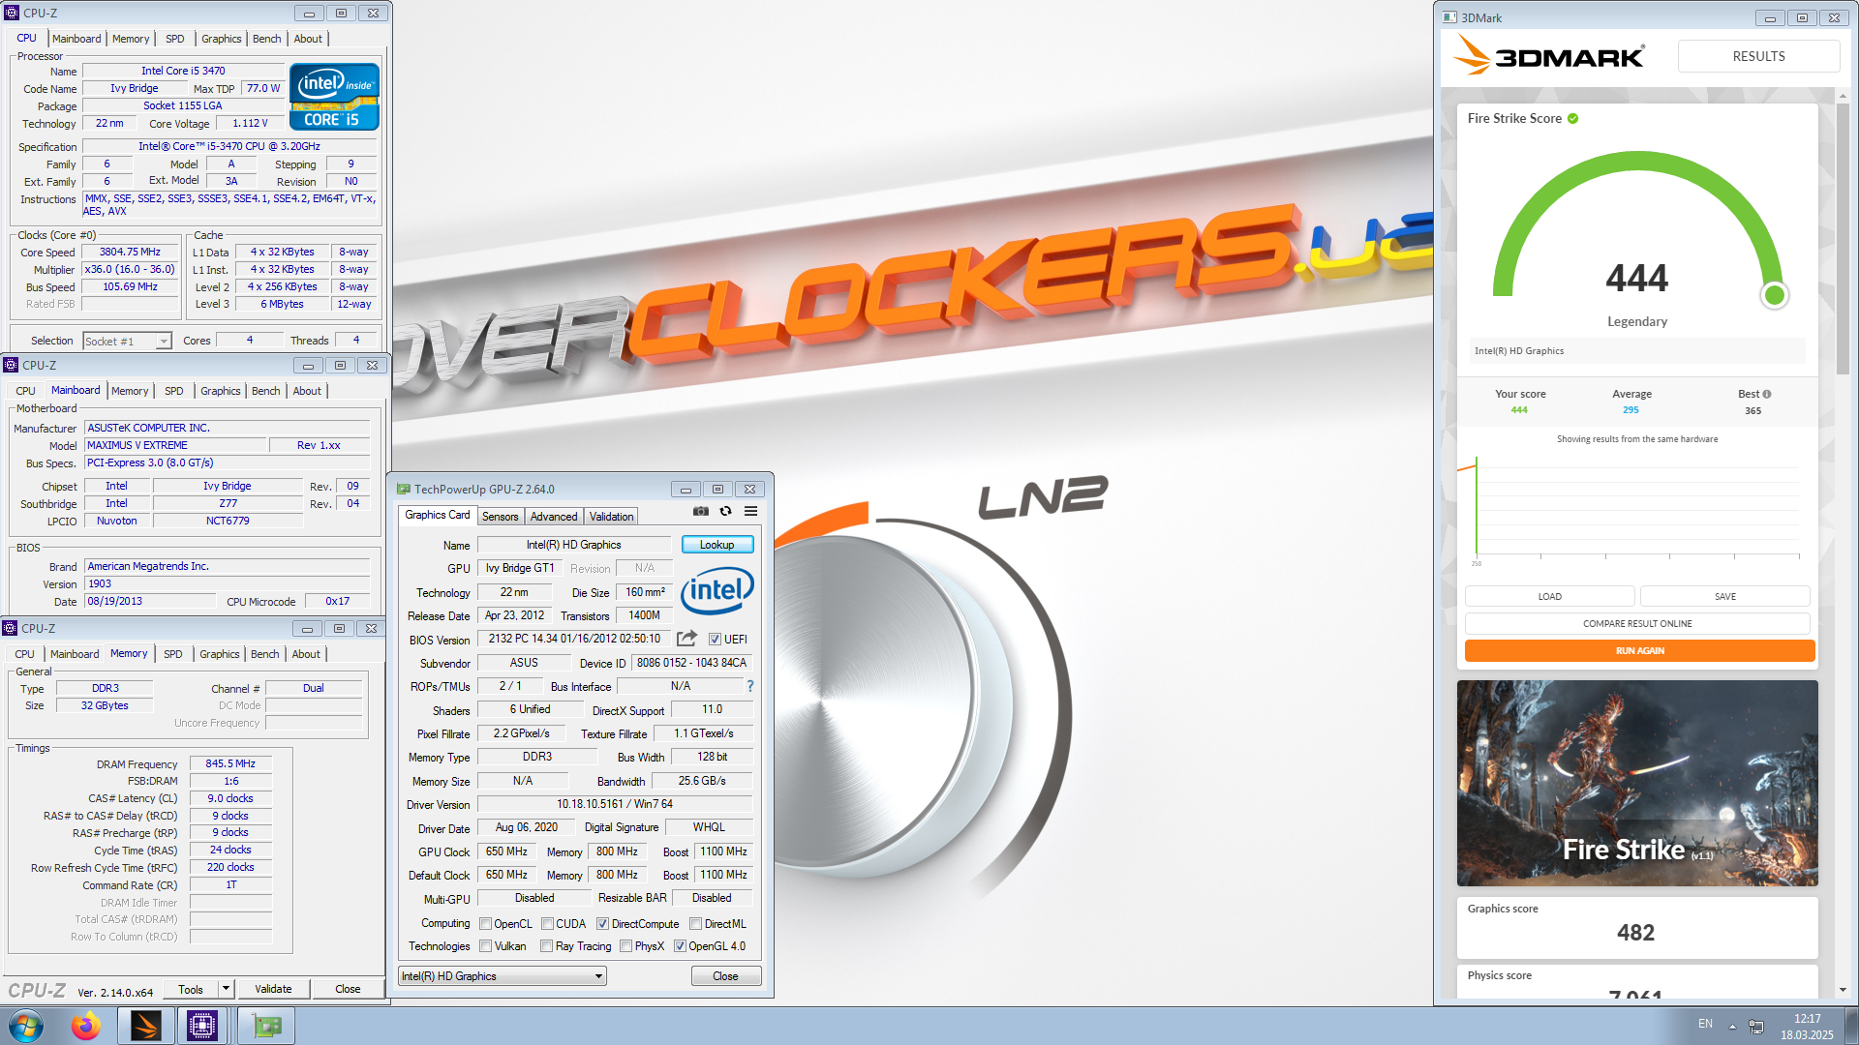Expand the CPU-Z Tools dropdown arrow
This screenshot has height=1045, width=1859.
click(226, 989)
